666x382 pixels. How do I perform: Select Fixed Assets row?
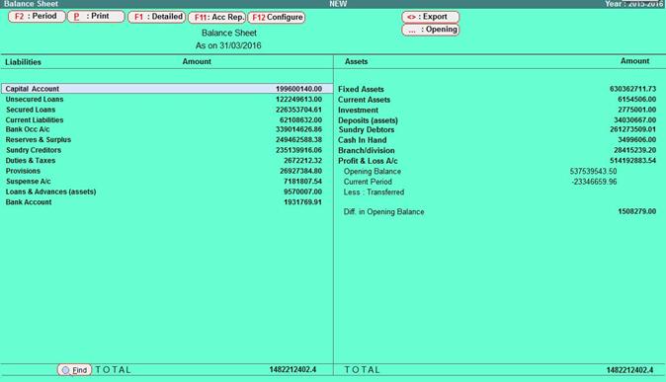tap(499, 89)
